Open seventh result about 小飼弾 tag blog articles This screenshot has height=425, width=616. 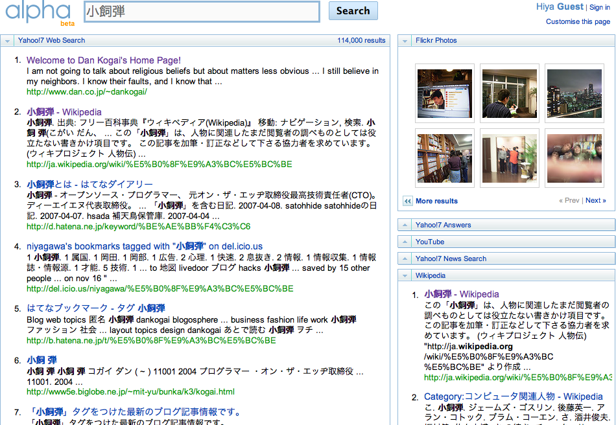coord(136,411)
